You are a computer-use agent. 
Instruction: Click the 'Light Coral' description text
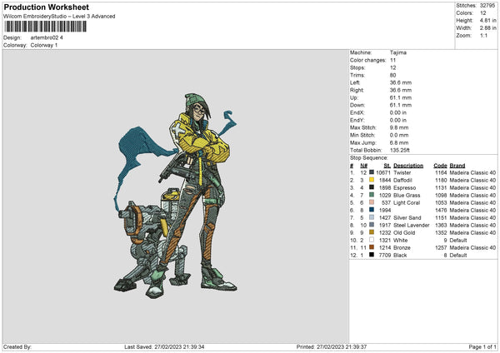coord(407,202)
